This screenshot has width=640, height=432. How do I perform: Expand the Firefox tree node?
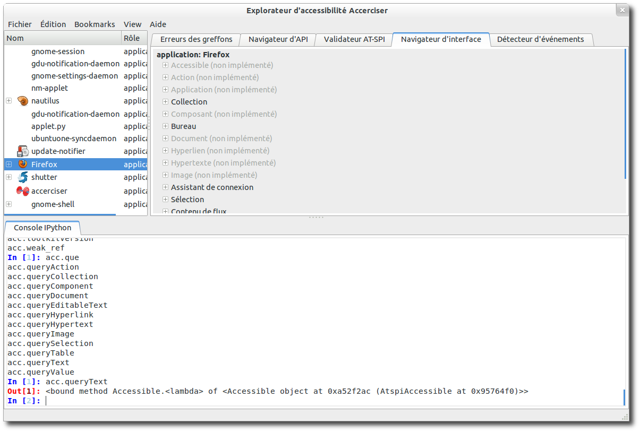pos(8,165)
